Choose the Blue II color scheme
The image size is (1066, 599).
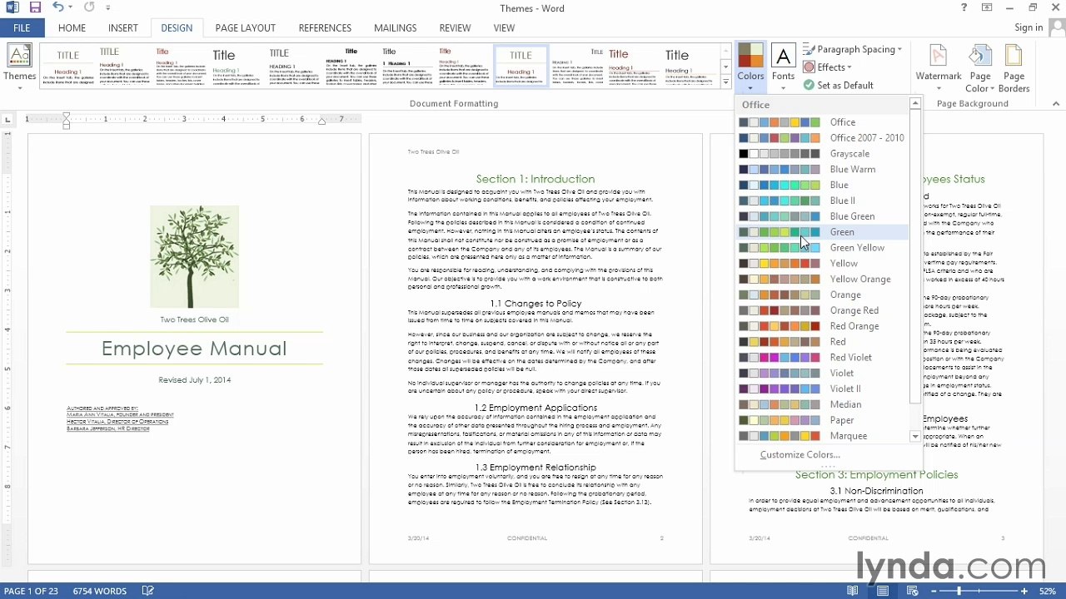click(x=821, y=200)
